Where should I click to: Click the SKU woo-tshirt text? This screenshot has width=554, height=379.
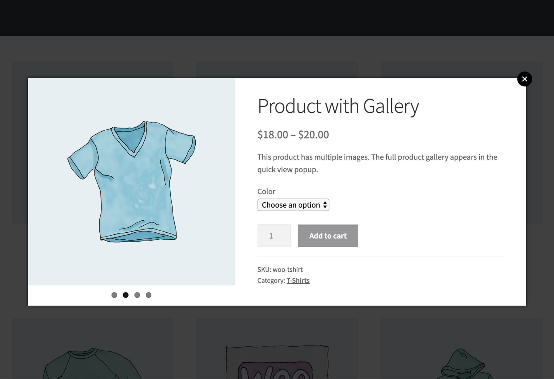280,269
